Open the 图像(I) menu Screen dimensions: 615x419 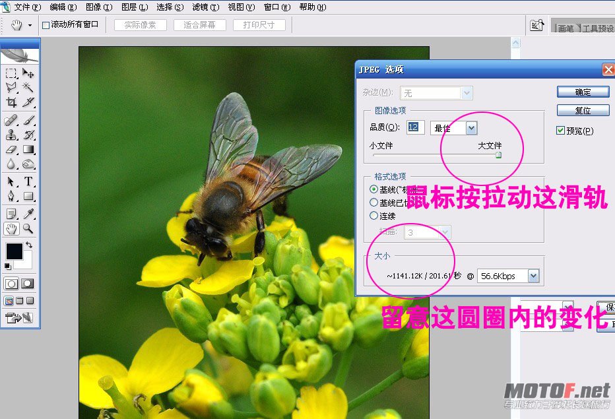(99, 7)
